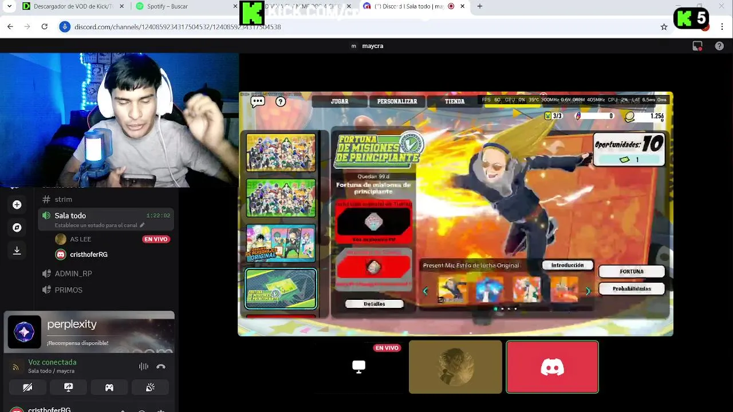Open the Probabilidades button

pyautogui.click(x=632, y=288)
